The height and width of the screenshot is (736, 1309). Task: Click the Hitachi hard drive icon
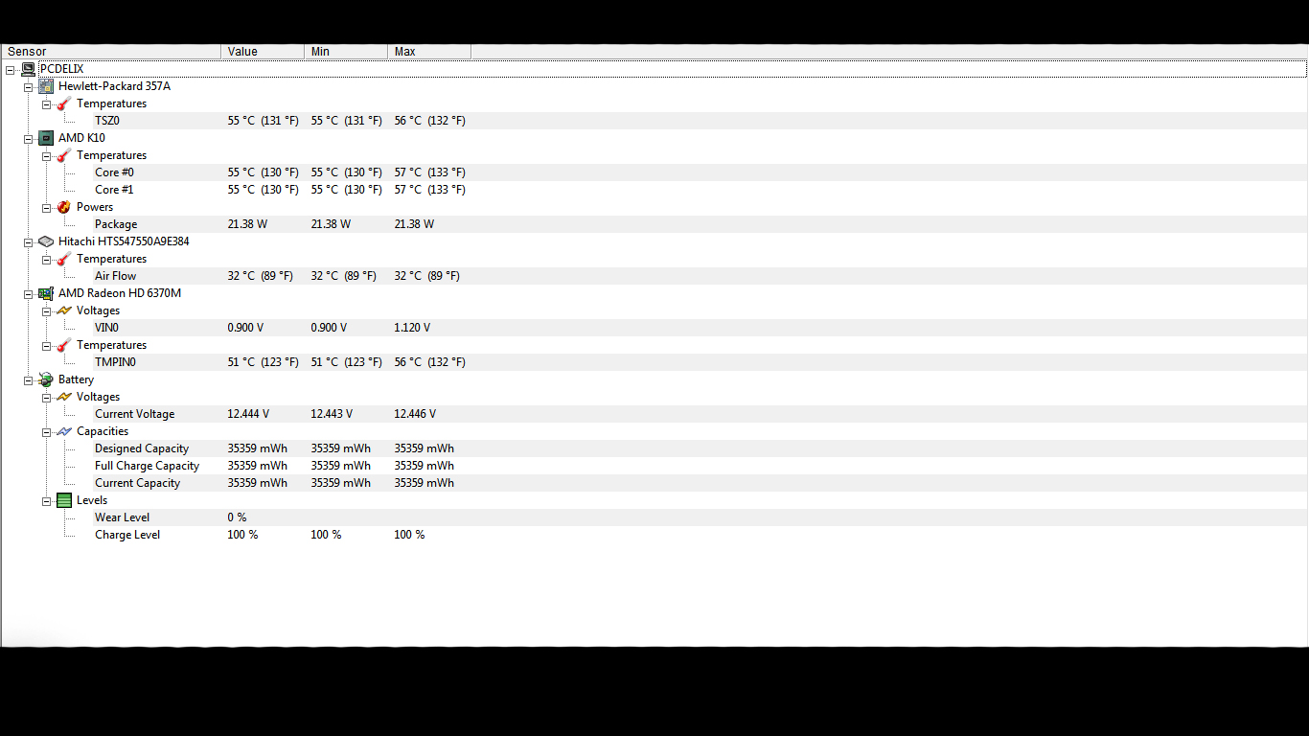[46, 241]
